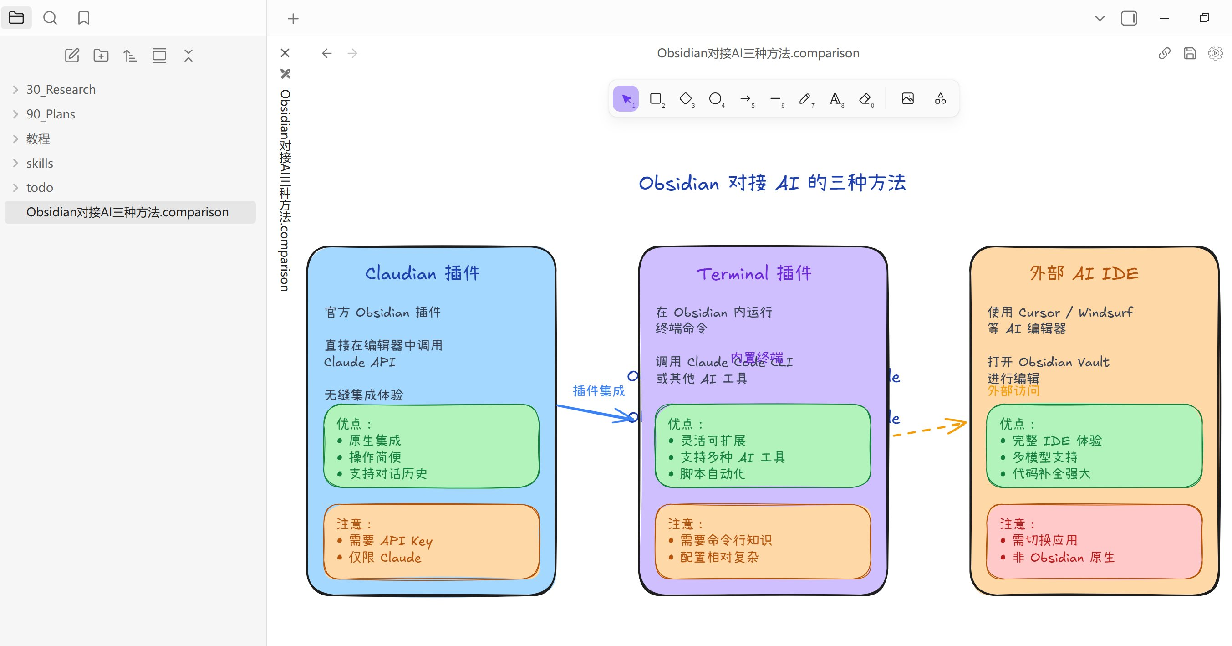Expand the 30_Research folder
The width and height of the screenshot is (1232, 646).
tap(61, 89)
